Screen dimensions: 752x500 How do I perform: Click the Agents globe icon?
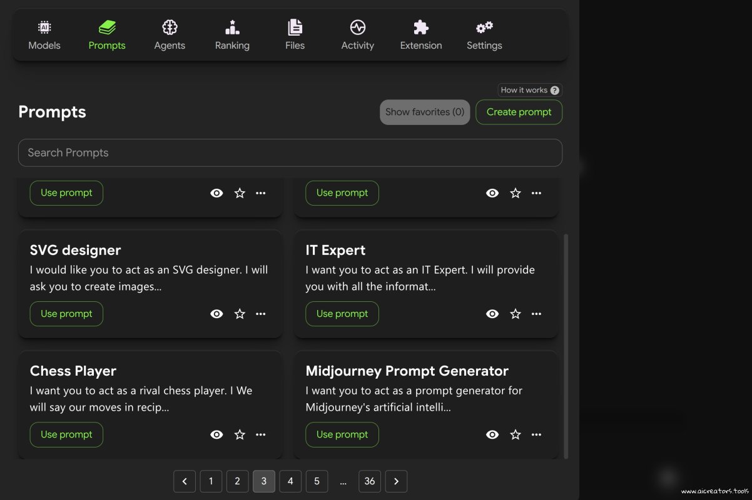coord(170,27)
